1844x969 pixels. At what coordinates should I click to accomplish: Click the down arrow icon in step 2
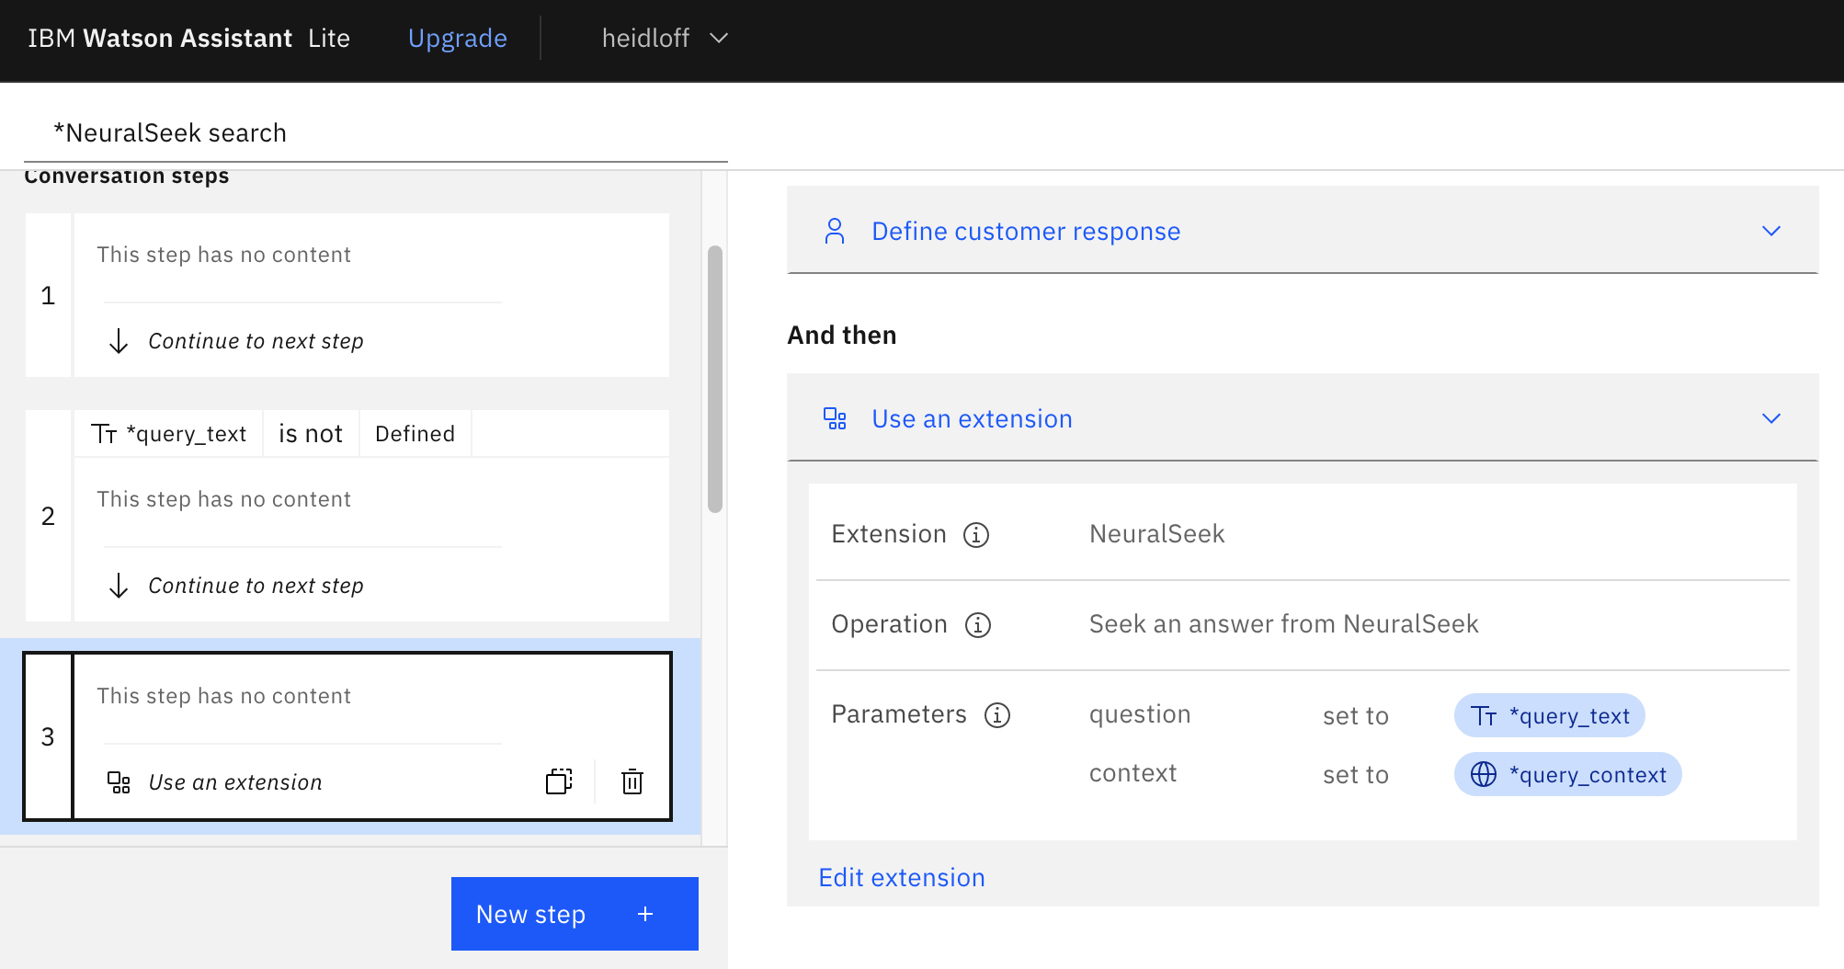pyautogui.click(x=119, y=586)
